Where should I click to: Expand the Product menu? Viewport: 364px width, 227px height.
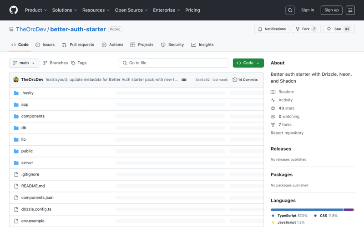click(36, 10)
